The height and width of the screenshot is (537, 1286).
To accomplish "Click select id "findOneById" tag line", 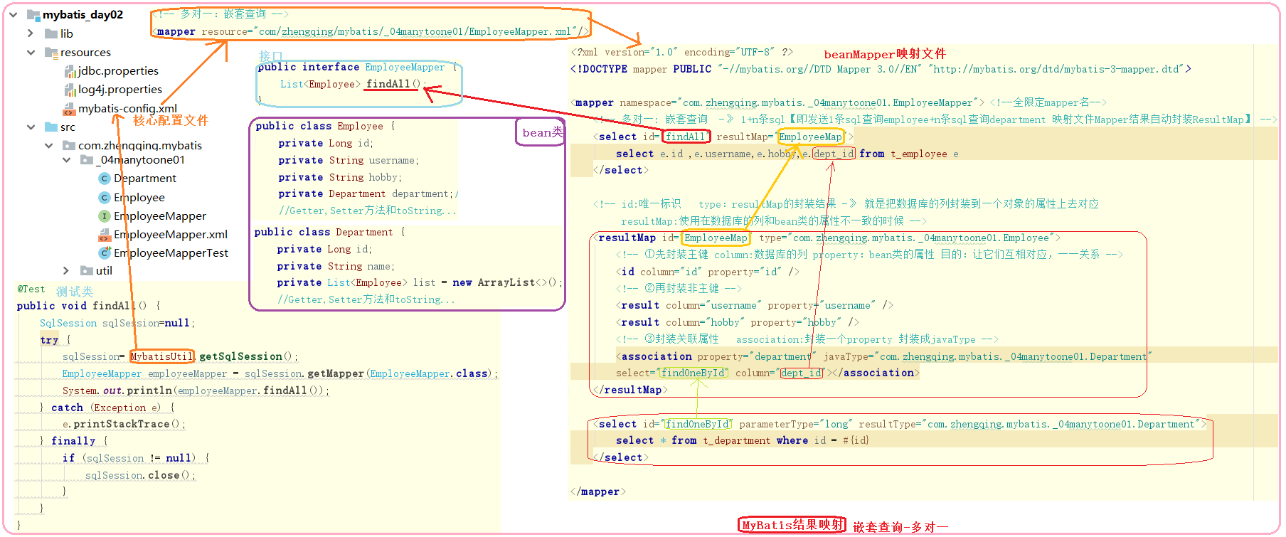I will pyautogui.click(x=899, y=424).
